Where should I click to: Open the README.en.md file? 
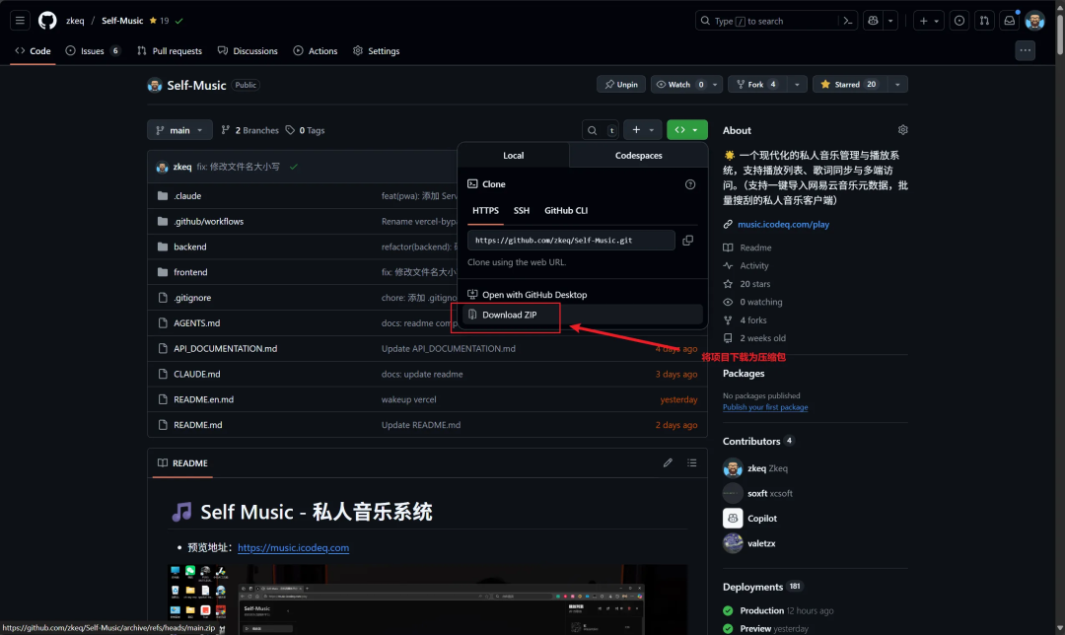pos(204,399)
